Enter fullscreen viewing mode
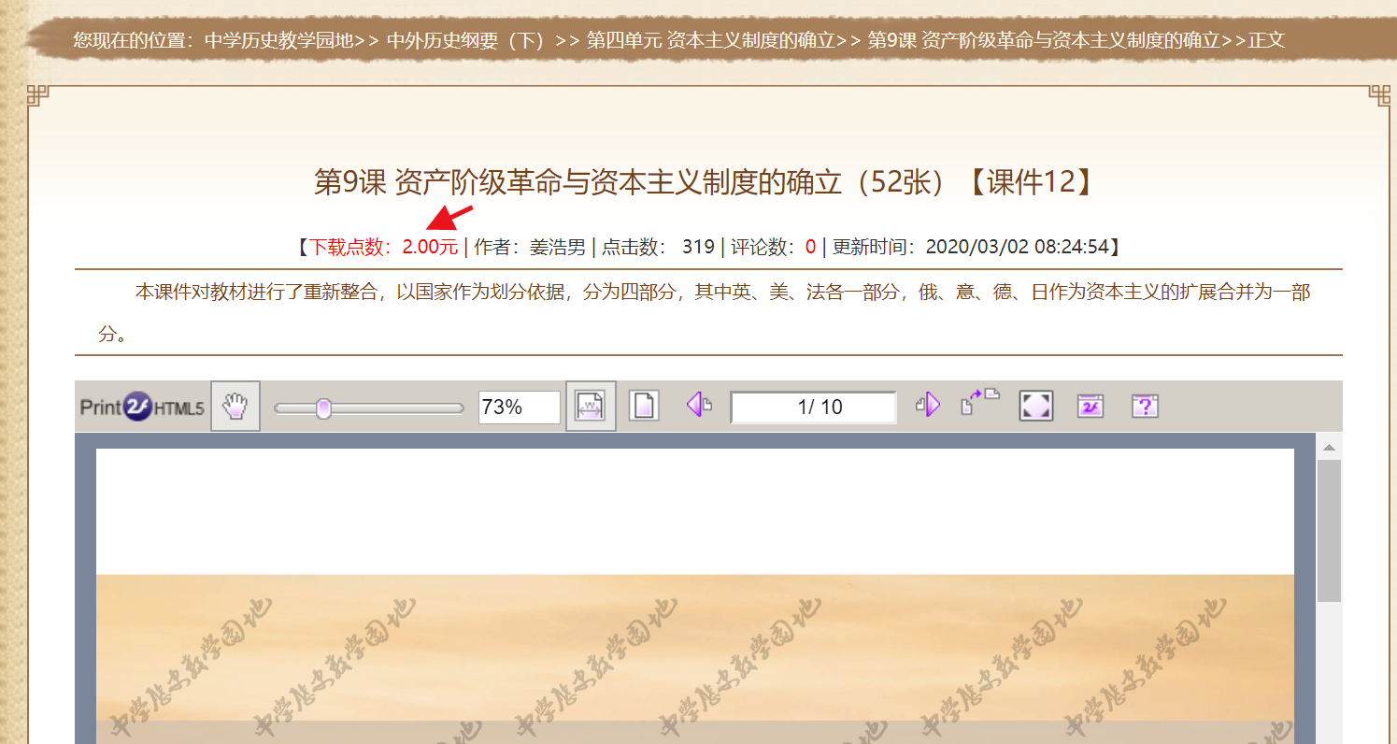1397x744 pixels. pyautogui.click(x=1036, y=407)
